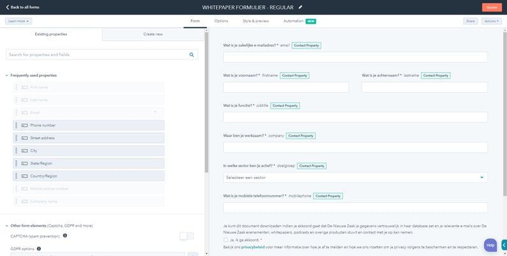Open the GDPR options dropdown
The height and width of the screenshot is (256, 507).
98,254
